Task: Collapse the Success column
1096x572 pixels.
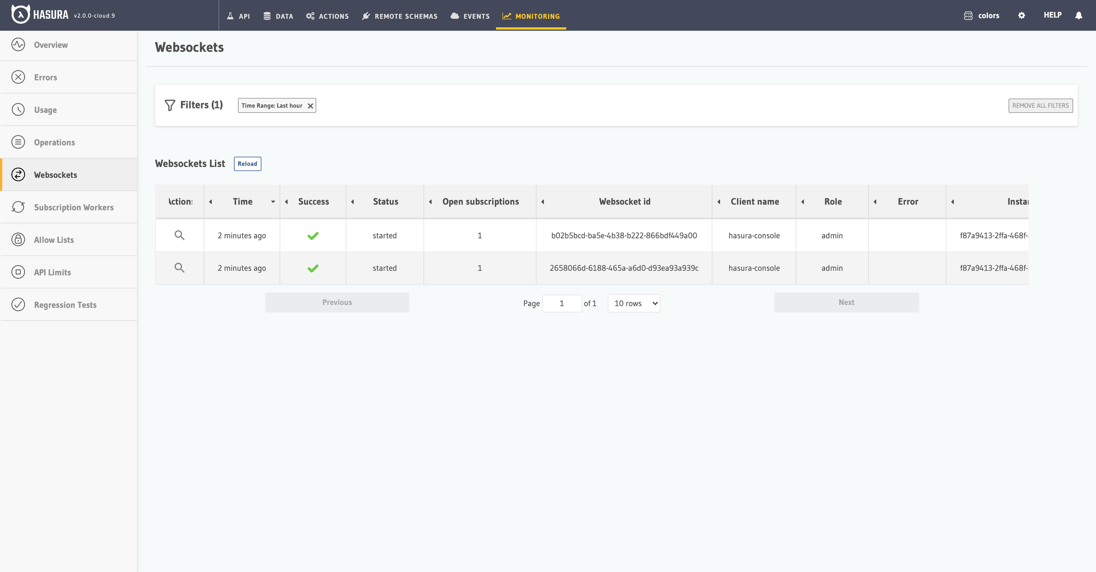Action: coord(286,201)
